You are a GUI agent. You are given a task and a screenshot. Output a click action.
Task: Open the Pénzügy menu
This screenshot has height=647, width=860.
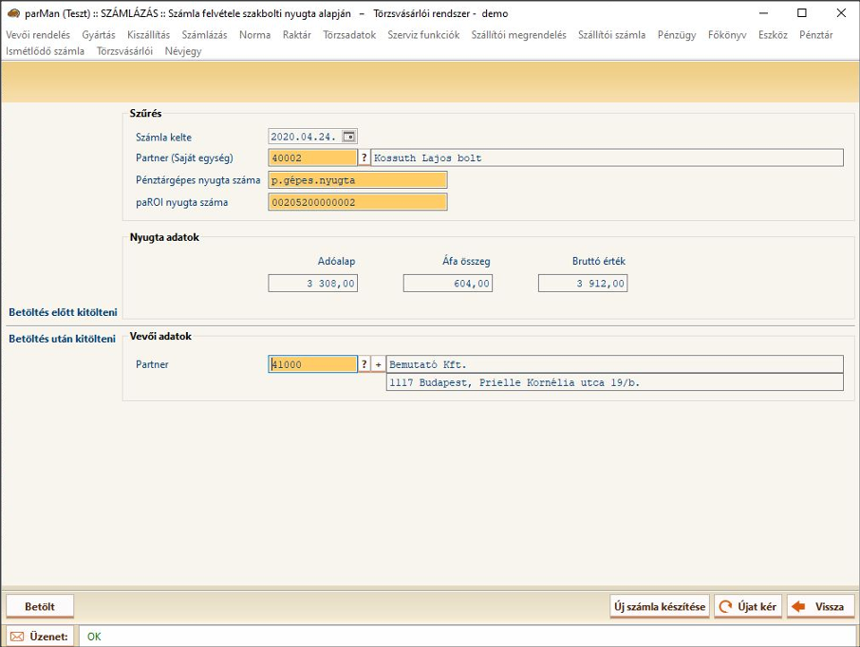(x=677, y=34)
